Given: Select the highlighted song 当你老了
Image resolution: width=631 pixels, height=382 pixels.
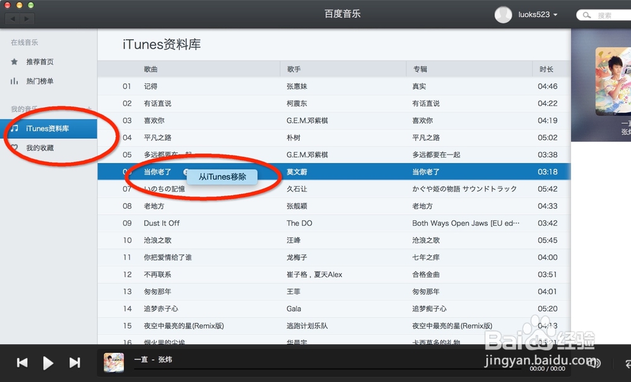Looking at the screenshot, I should click(157, 171).
